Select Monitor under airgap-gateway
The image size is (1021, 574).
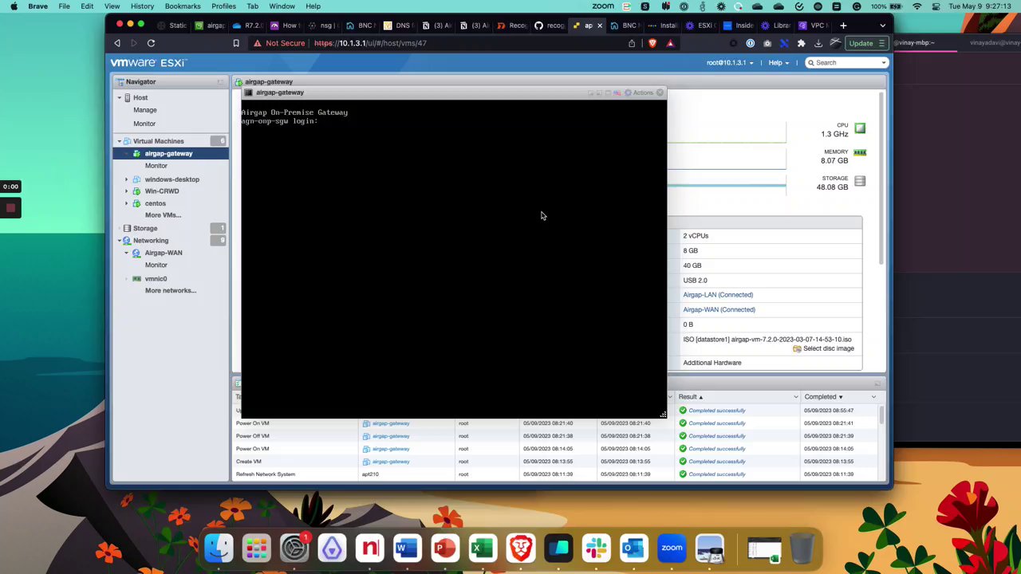point(156,166)
